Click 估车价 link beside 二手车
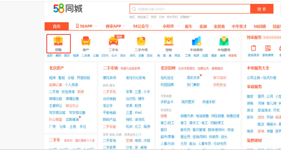The image size is (281, 150). 68,140
